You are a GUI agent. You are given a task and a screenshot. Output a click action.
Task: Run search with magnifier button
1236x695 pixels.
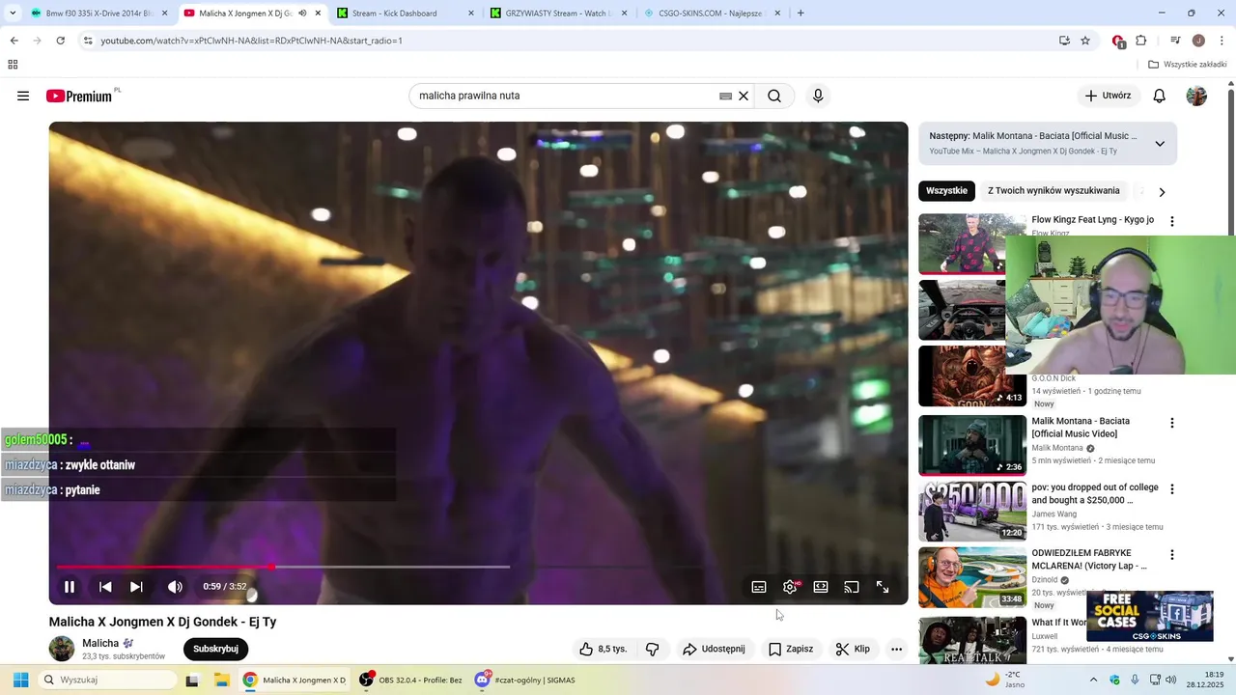(774, 96)
